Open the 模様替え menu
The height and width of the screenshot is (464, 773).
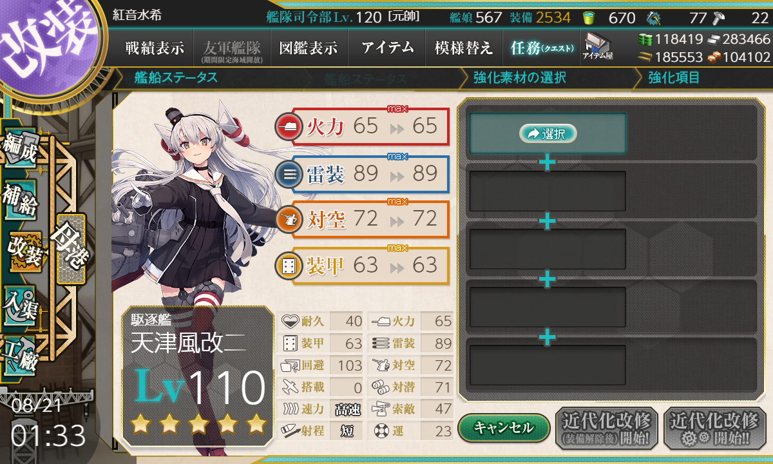[x=463, y=48]
